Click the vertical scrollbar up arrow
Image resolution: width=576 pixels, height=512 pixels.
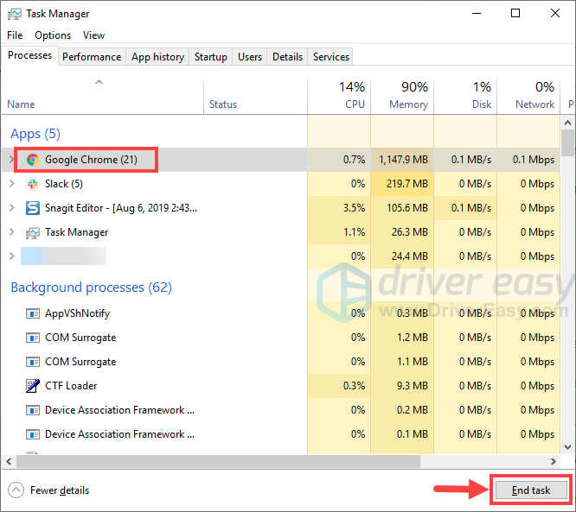click(568, 123)
